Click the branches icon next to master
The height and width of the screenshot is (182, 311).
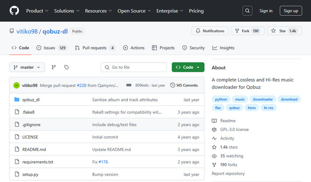tap(54, 67)
